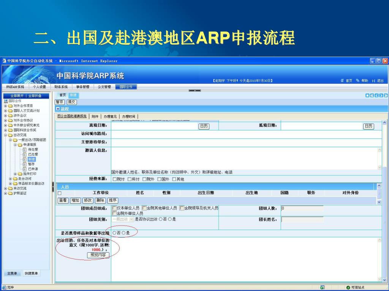
Task: Click the single-left arrow navigation icon
Action: pos(376,95)
